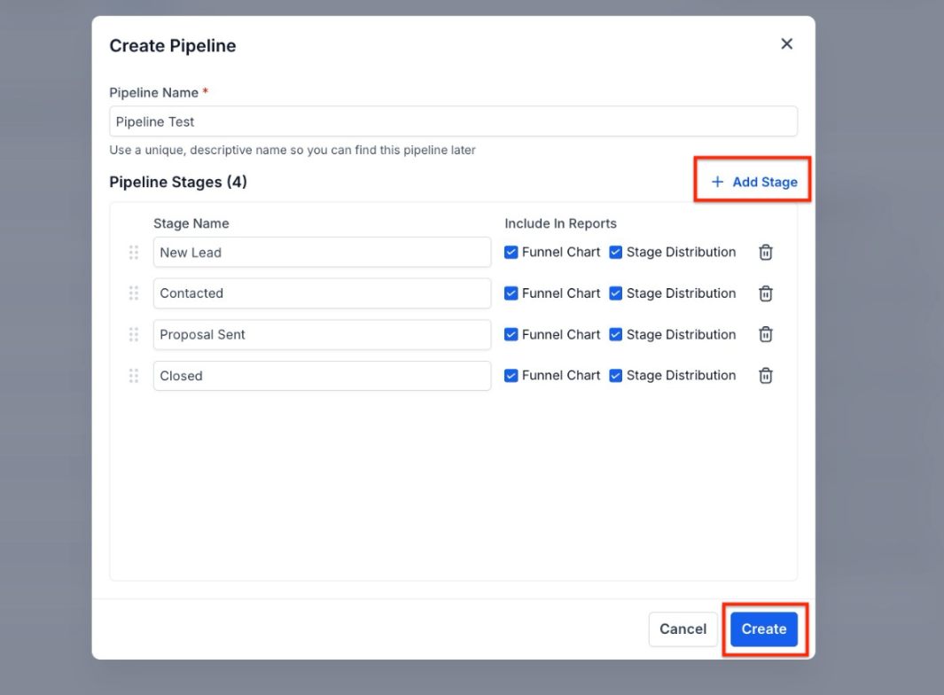Close the Create Pipeline dialog
This screenshot has width=944, height=695.
pos(786,44)
